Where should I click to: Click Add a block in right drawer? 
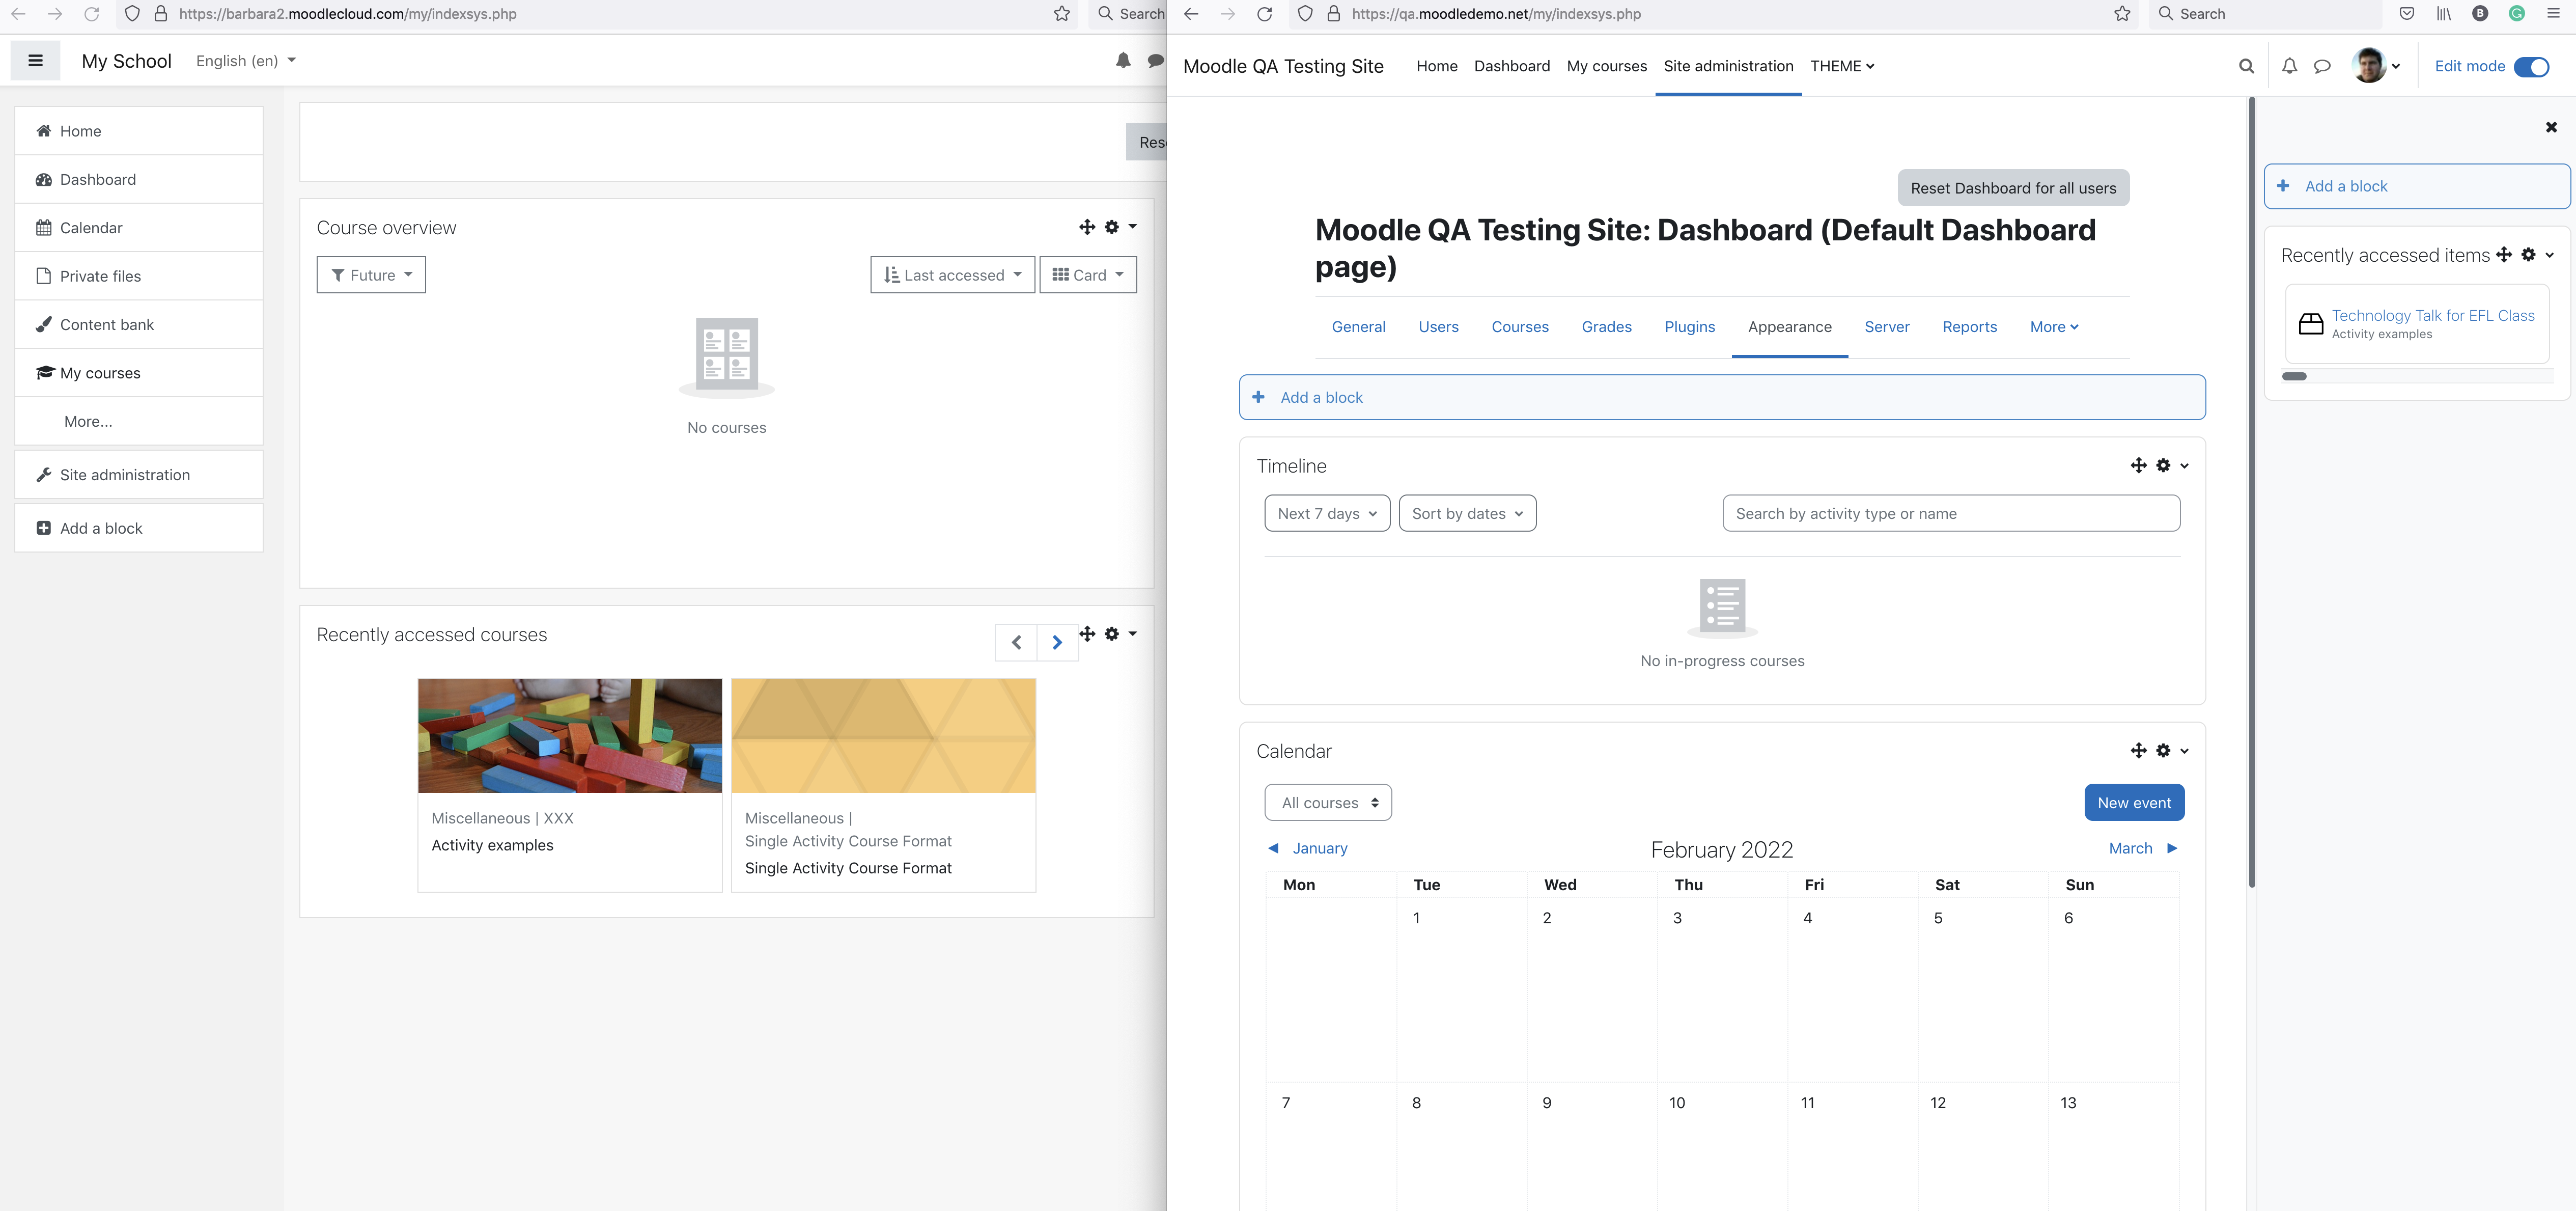2416,186
